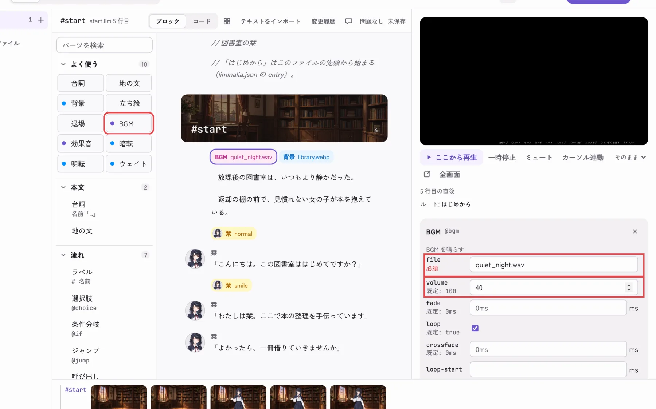656x409 pixels.
Task: Click the #start scene header image
Action: 284,118
